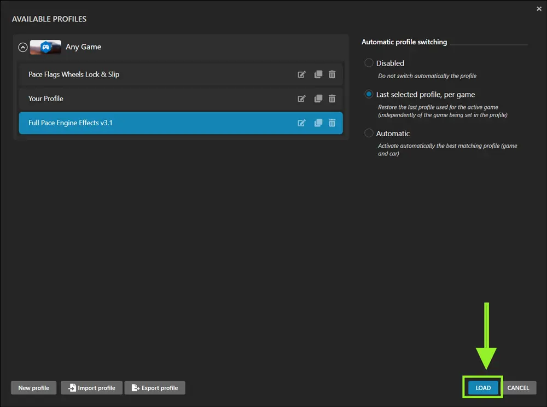Click the CANCEL button
The width and height of the screenshot is (547, 407).
point(518,388)
